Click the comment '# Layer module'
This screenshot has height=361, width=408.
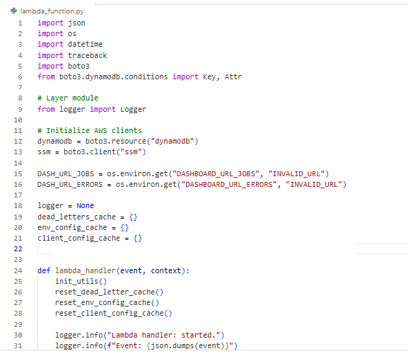(68, 98)
